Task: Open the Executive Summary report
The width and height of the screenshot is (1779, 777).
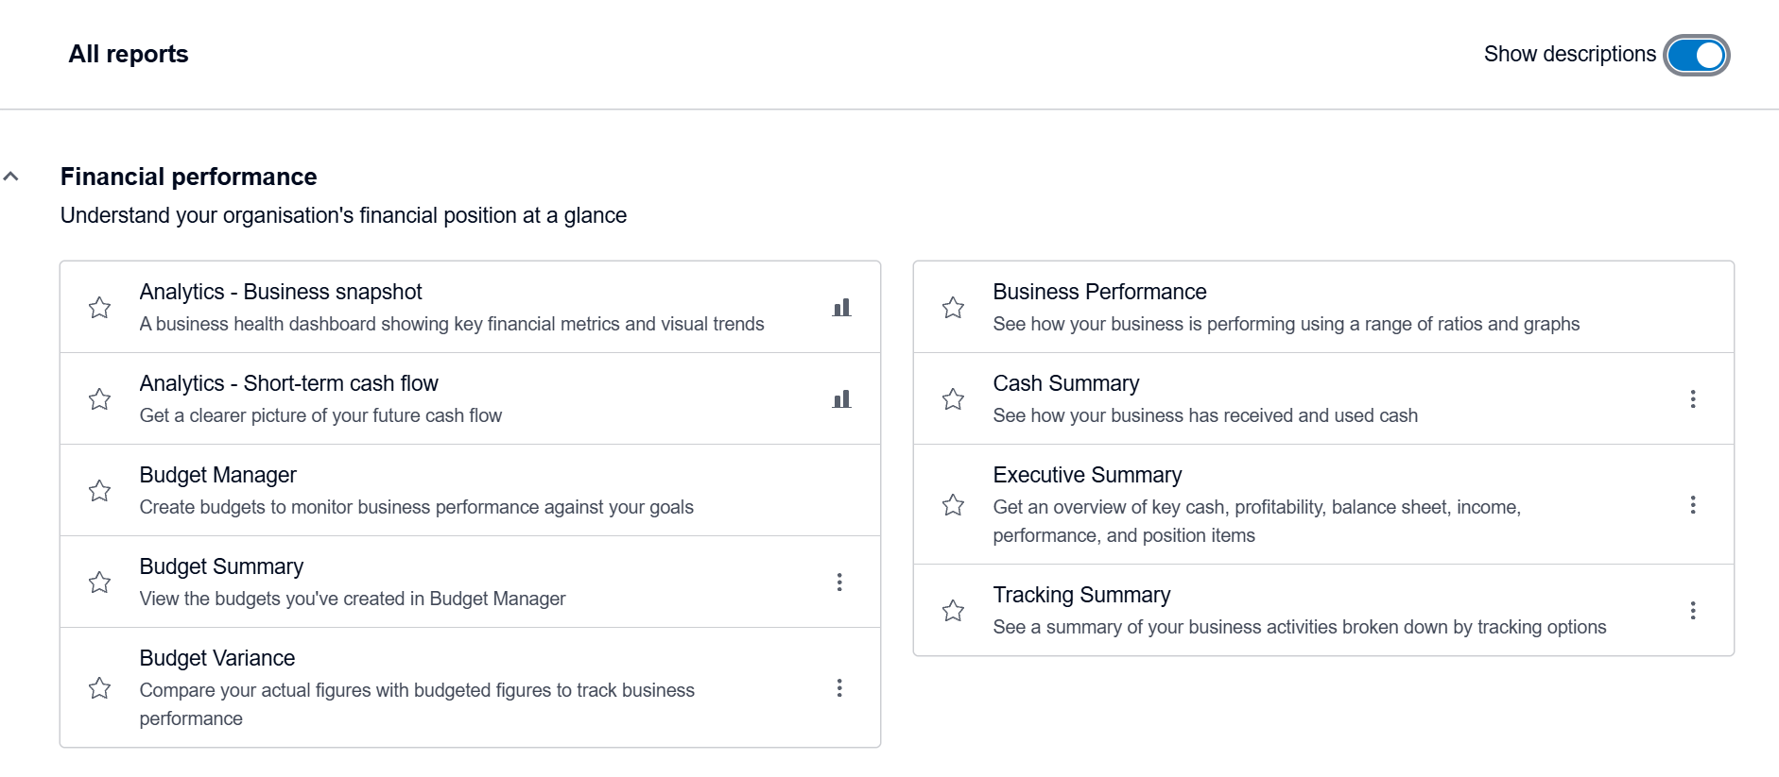Action: coord(1087,475)
